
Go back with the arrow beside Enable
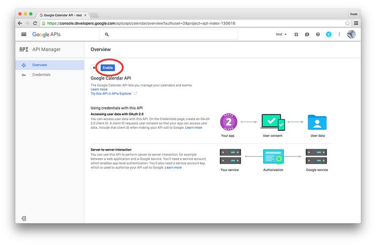coord(94,68)
